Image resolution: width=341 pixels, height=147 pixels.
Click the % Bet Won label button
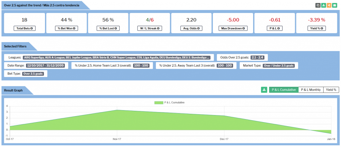coord(66,29)
